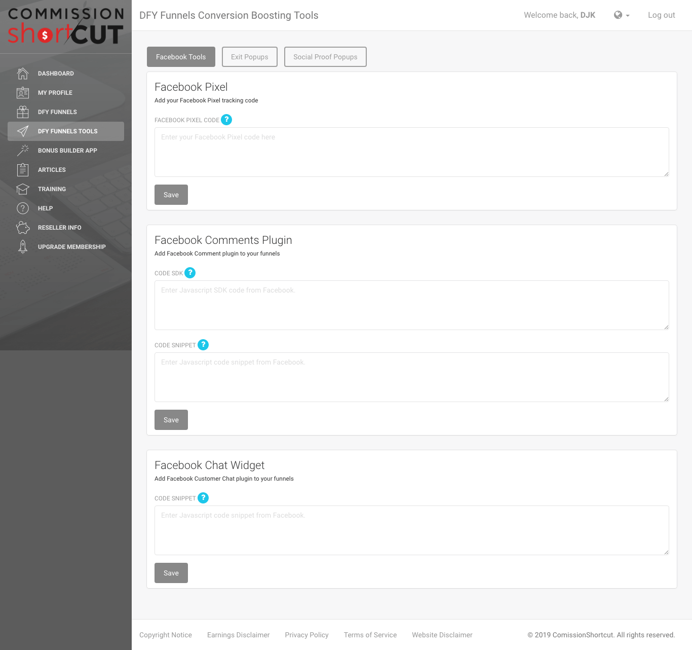Click the DFY Funnels gift box icon
Screen dimensions: 692x650
coord(23,112)
